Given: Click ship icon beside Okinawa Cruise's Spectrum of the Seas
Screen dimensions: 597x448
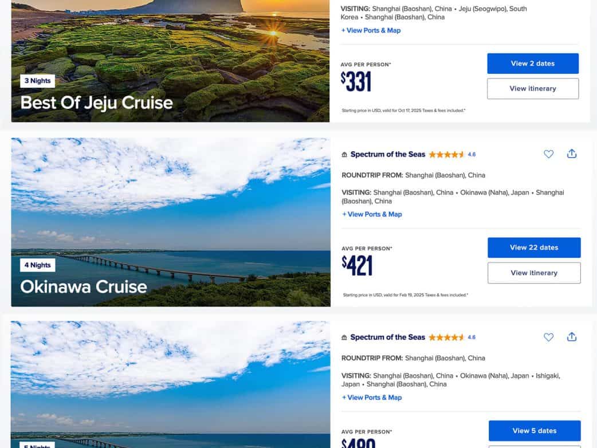Looking at the screenshot, I should (344, 155).
